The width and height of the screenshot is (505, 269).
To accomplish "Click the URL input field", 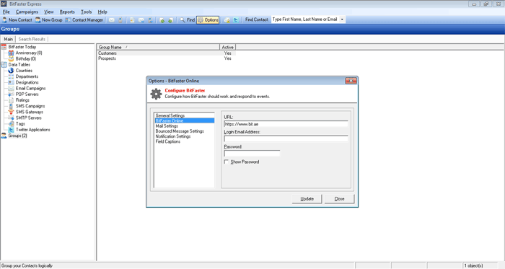I will pos(286,124).
